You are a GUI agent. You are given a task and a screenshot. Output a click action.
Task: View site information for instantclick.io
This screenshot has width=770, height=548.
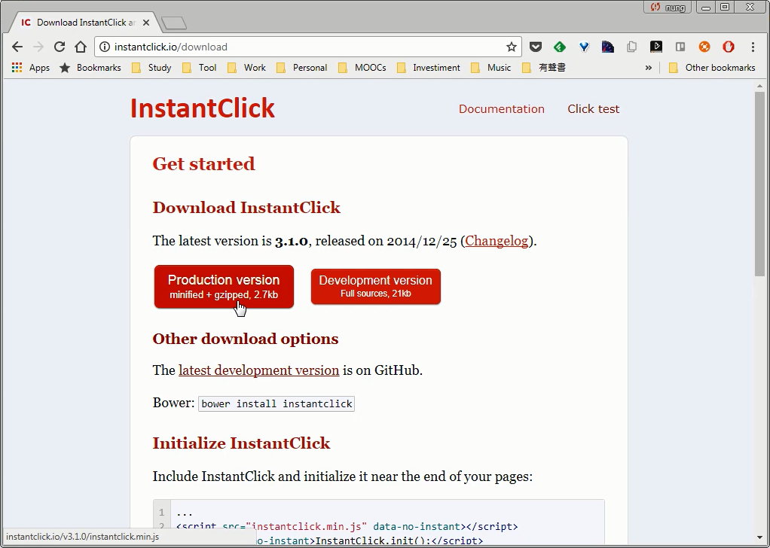coord(104,47)
